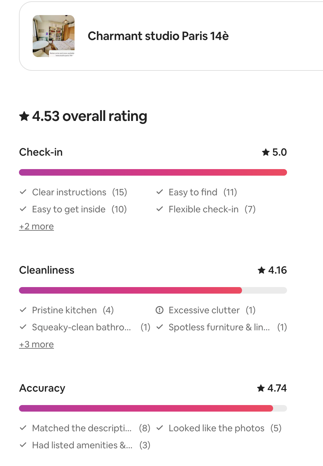Click checkmark beside Pristine kitchen

pyautogui.click(x=23, y=310)
